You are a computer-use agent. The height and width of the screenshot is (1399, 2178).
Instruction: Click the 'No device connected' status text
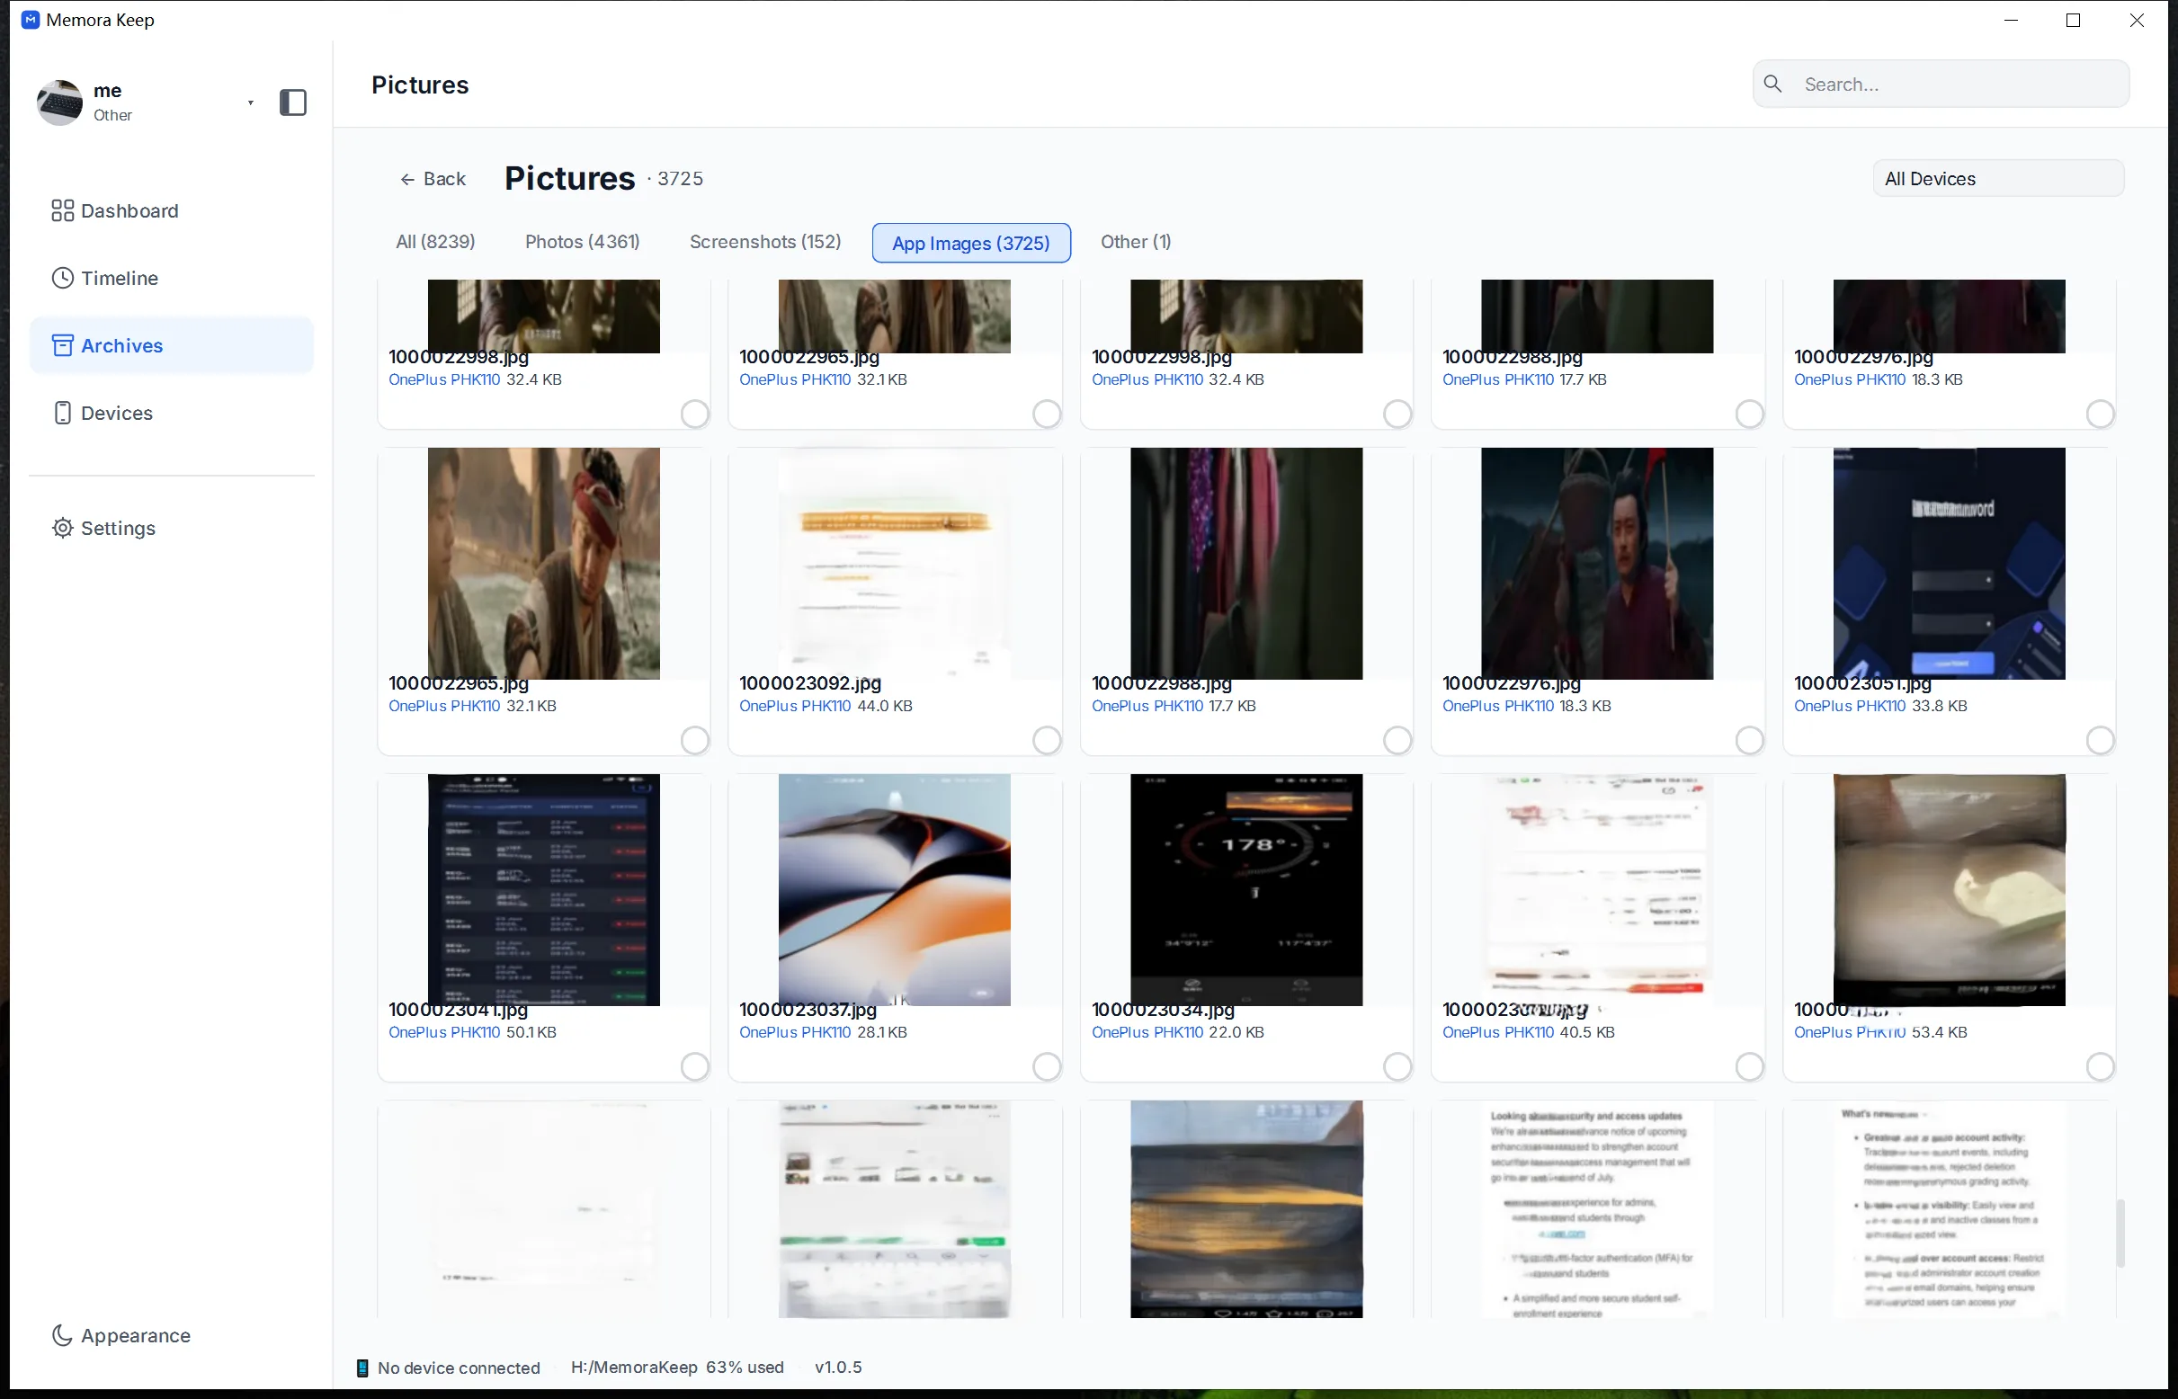(459, 1368)
